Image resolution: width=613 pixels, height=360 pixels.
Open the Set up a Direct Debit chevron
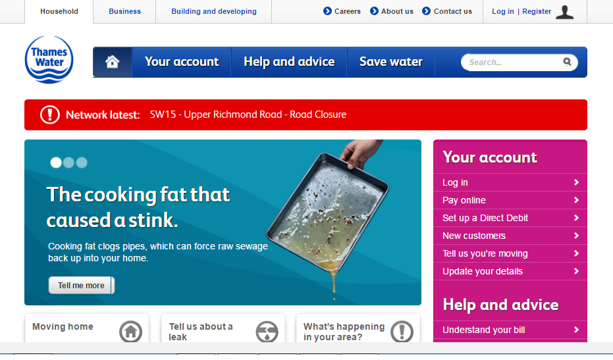pyautogui.click(x=576, y=218)
